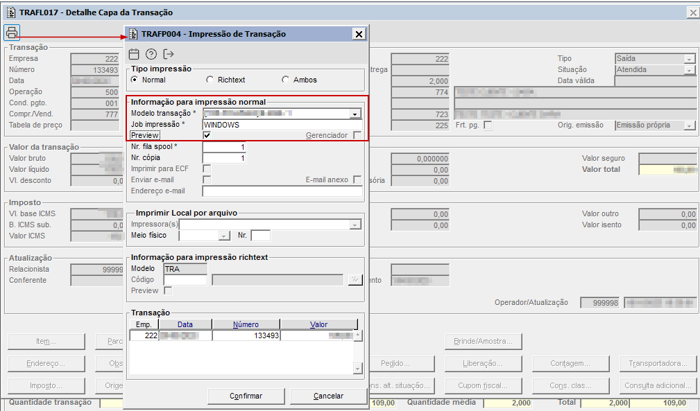Click the exit arrow icon in dialog toolbar
This screenshot has width=700, height=411.
tap(169, 54)
